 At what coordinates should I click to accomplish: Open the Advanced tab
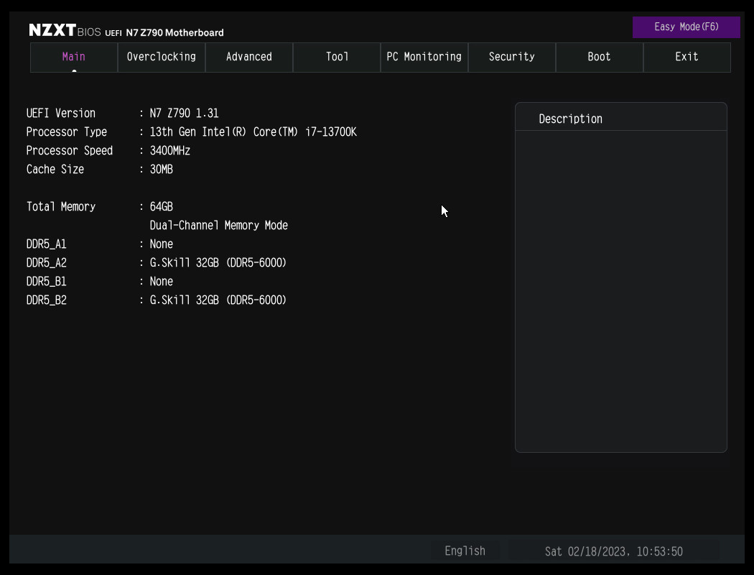coord(248,57)
